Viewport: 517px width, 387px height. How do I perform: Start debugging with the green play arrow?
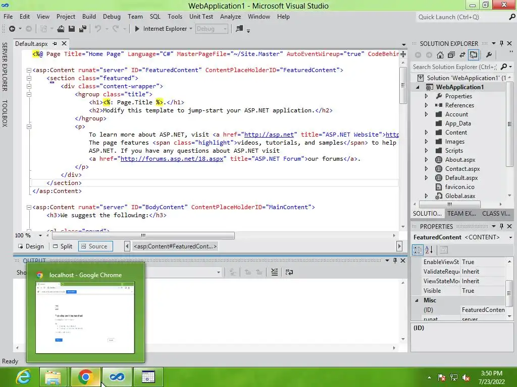[137, 29]
